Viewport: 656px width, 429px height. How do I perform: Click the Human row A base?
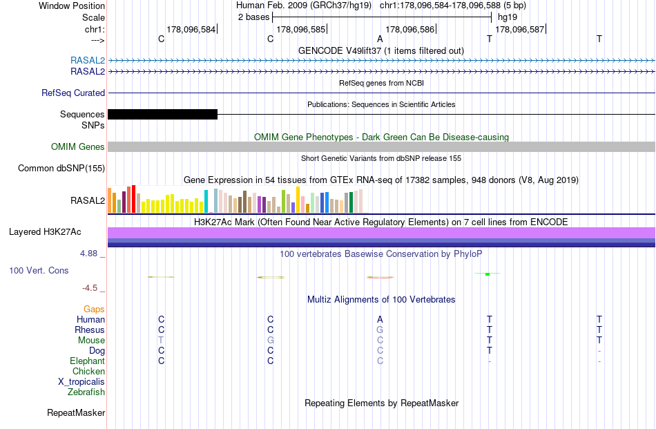(x=380, y=319)
